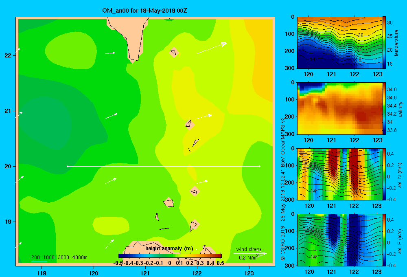407x277 pixels.
Task: Click the 14 isotherm label in temperature plot
Action: click(313, 59)
